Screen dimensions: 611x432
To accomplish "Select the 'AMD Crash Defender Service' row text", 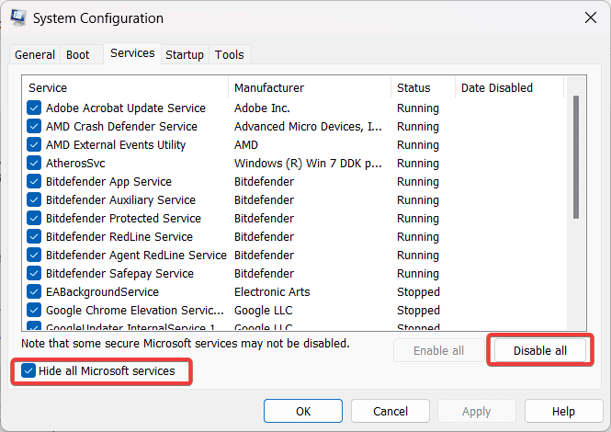I will (121, 126).
